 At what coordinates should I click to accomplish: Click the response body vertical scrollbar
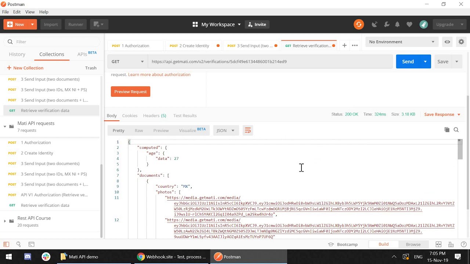pyautogui.click(x=460, y=150)
